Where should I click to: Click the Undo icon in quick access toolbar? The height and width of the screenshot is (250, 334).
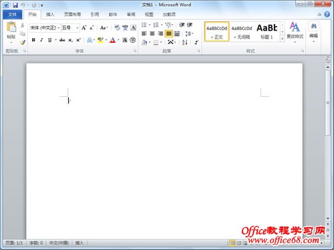pos(23,5)
